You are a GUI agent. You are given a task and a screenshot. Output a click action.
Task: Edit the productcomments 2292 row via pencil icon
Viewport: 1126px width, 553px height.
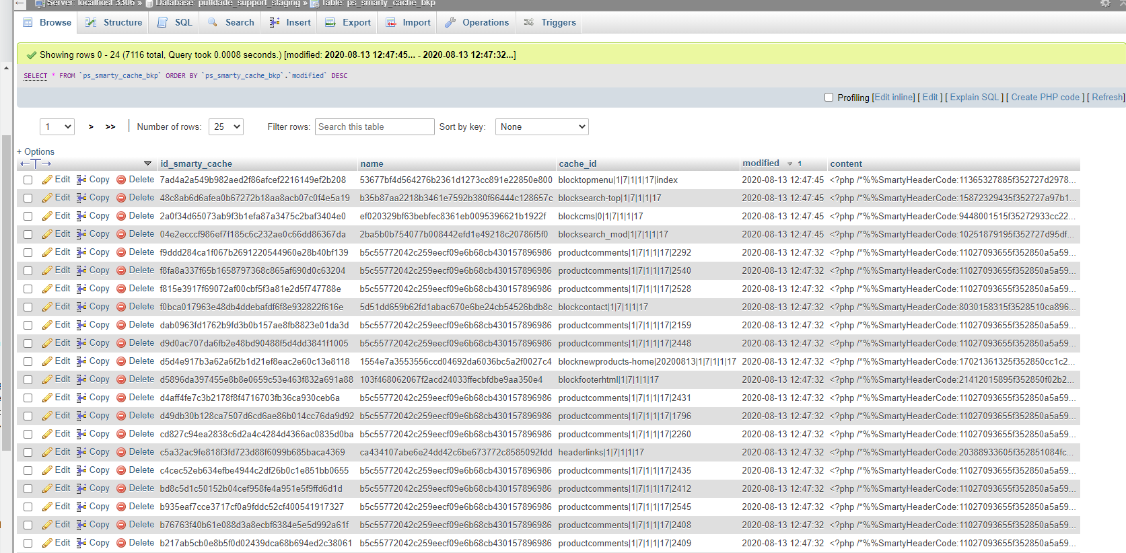[47, 252]
